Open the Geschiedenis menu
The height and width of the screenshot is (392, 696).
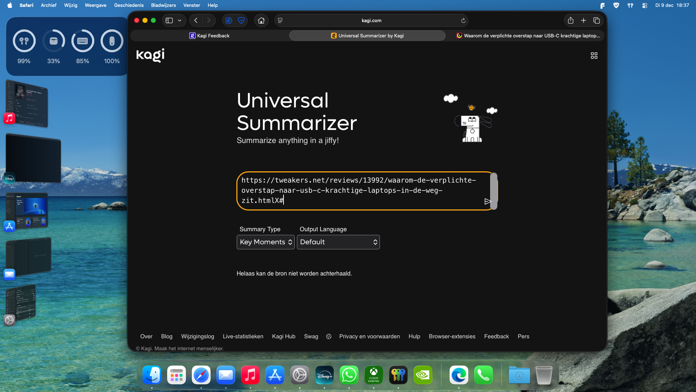[129, 5]
